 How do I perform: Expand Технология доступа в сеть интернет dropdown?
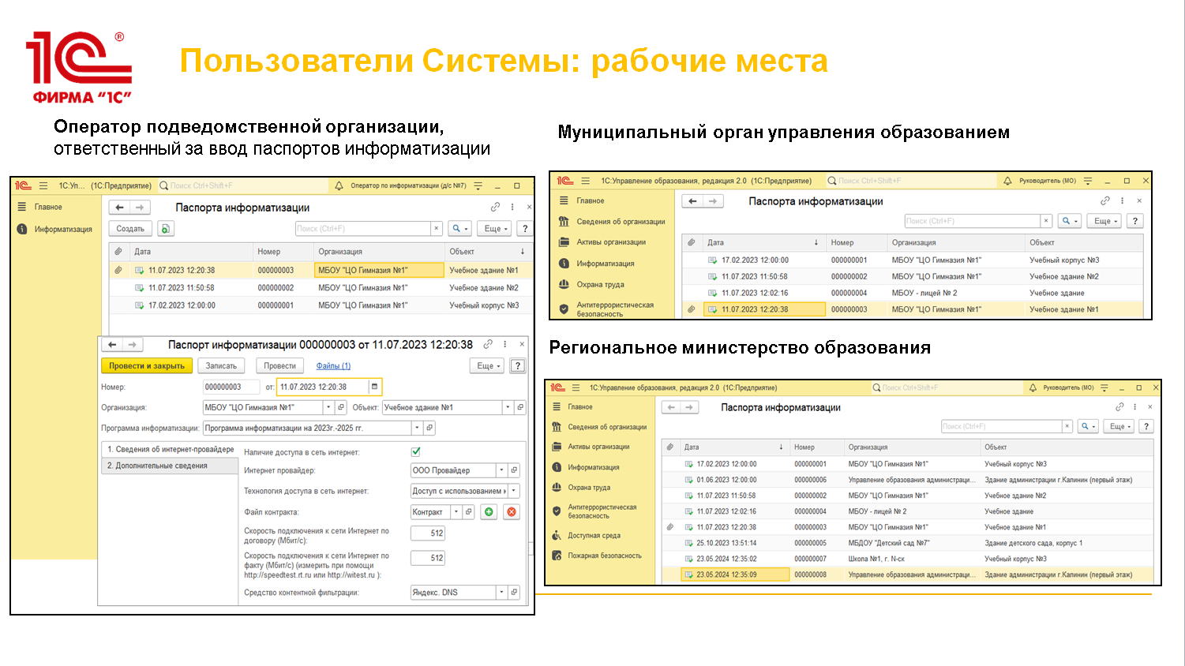514,491
